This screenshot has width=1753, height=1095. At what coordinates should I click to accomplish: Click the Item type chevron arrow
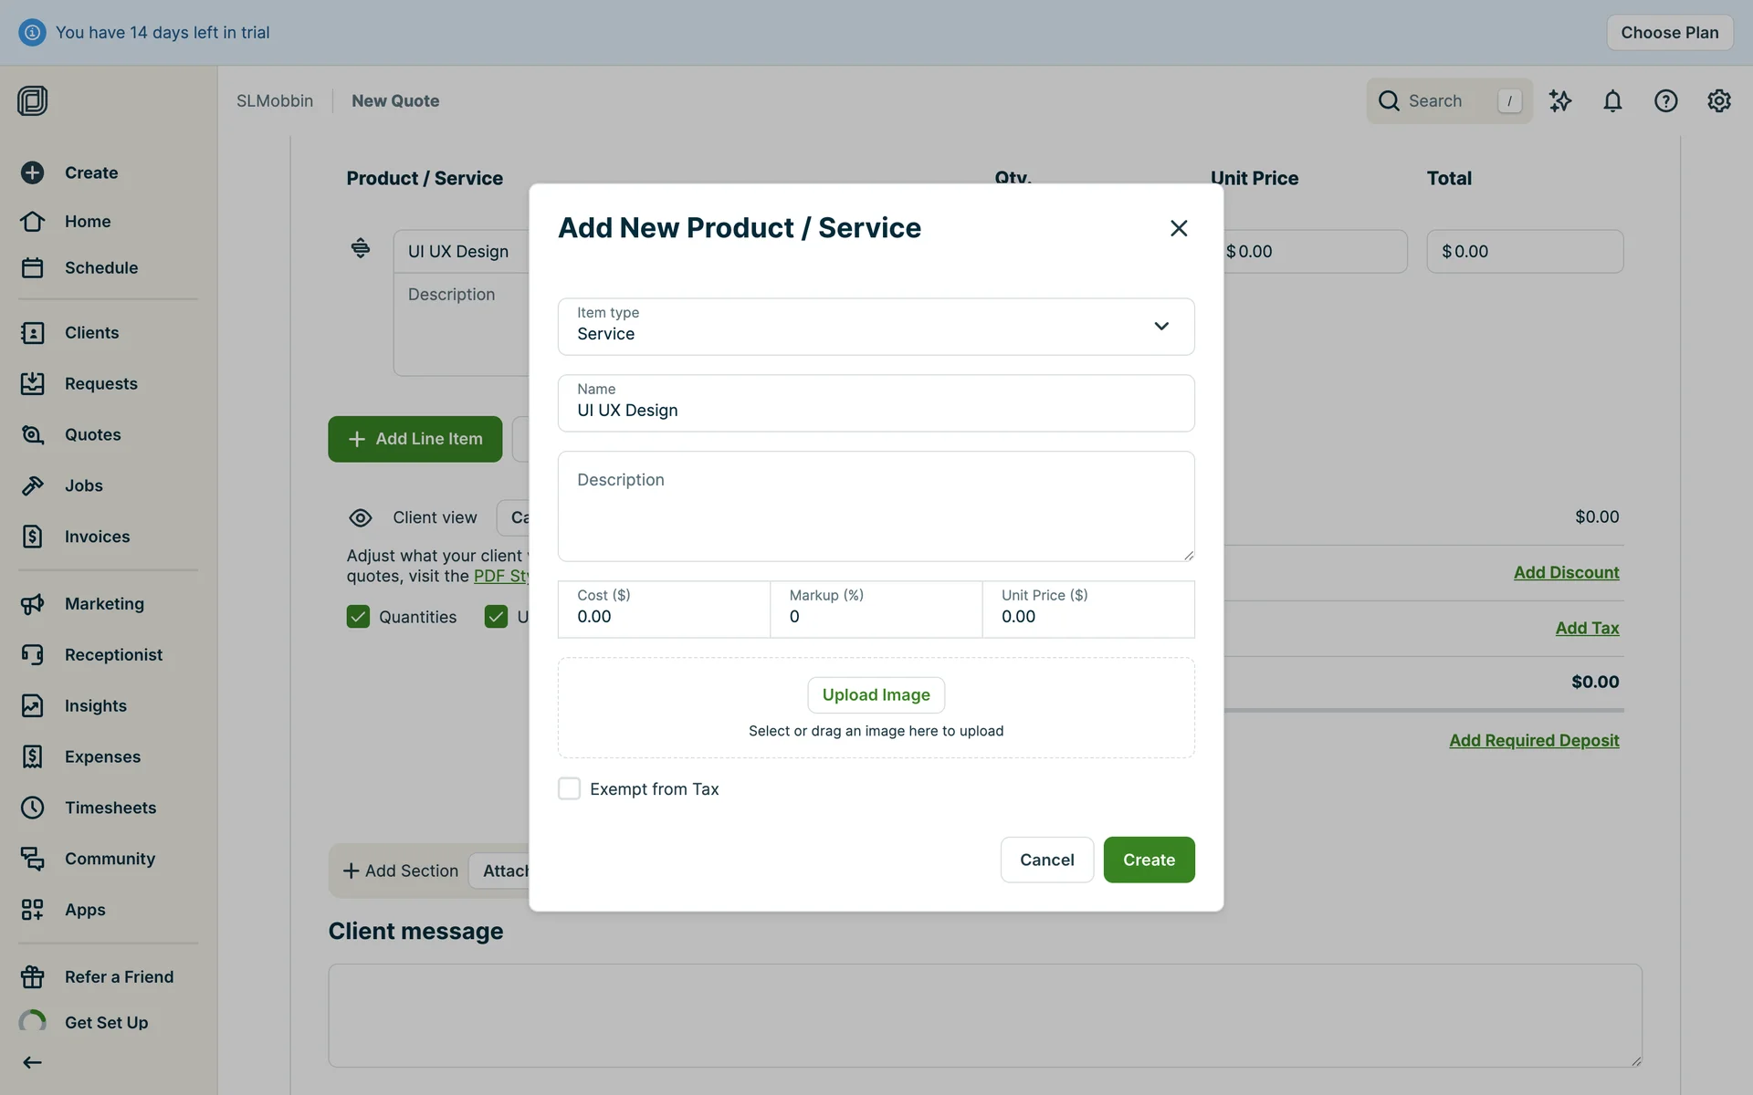pos(1161,327)
